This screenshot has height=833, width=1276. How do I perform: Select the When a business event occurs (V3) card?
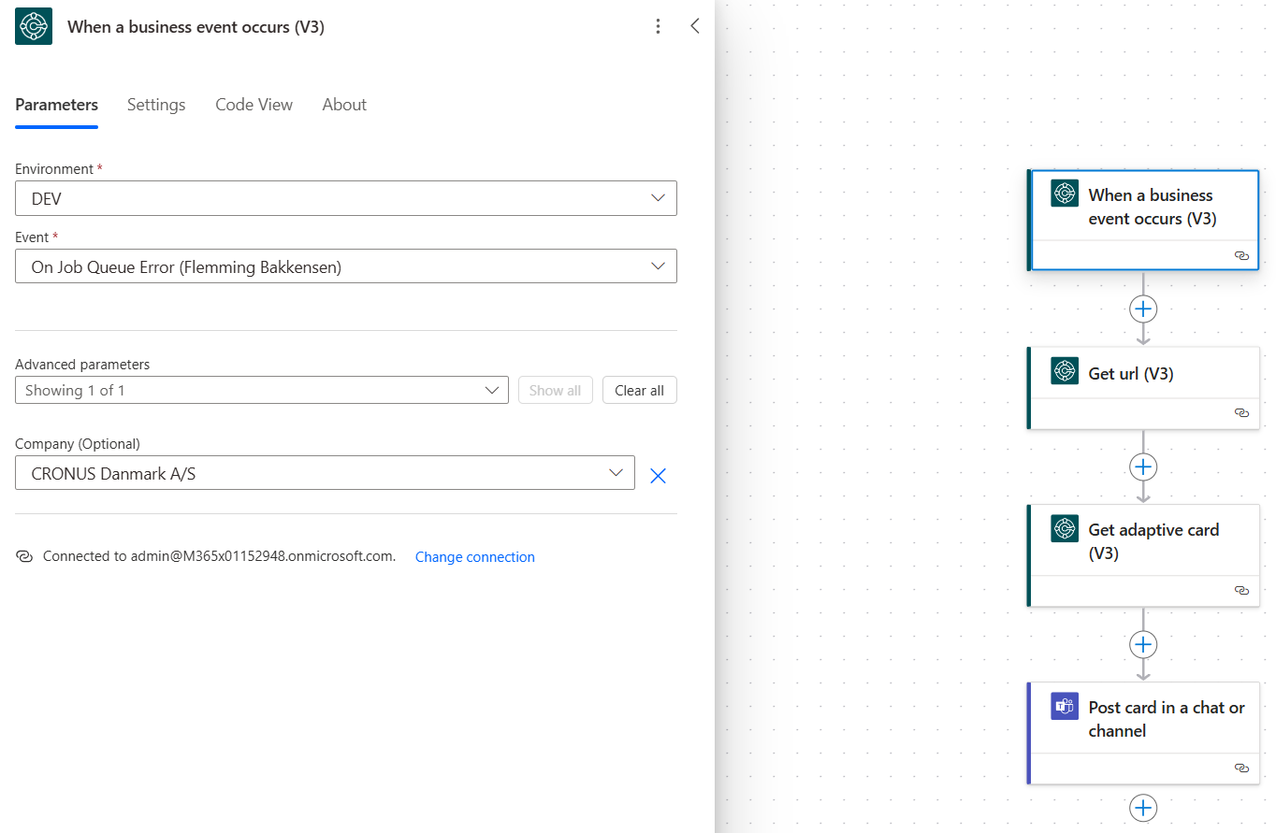click(1143, 221)
